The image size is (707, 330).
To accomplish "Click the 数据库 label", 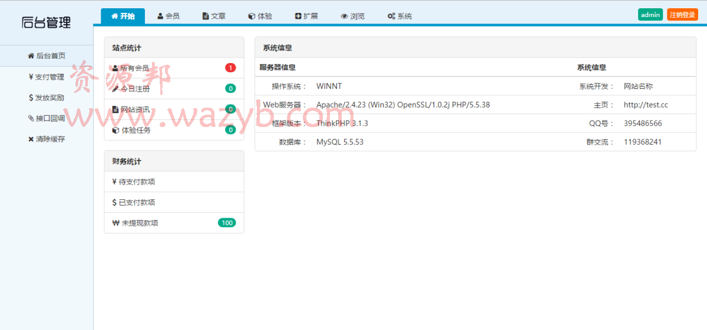I will tap(293, 142).
